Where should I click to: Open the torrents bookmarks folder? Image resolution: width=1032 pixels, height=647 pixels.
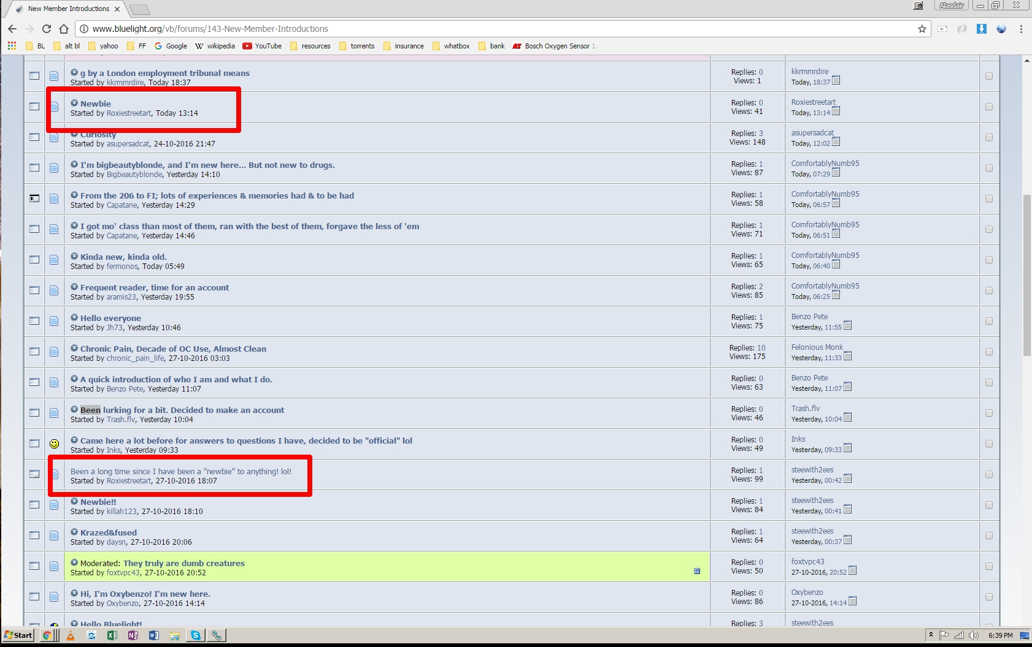point(356,46)
